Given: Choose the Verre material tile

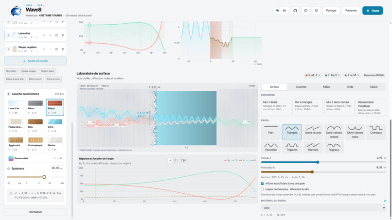Looking at the screenshot, I should (x=55, y=126).
